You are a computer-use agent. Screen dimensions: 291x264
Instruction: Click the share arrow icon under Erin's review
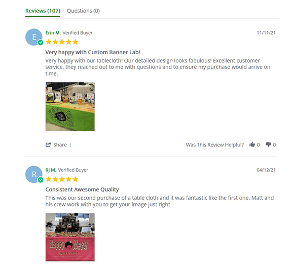click(x=48, y=145)
